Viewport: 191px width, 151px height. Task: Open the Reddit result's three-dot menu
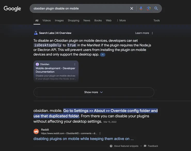[x=100, y=133]
